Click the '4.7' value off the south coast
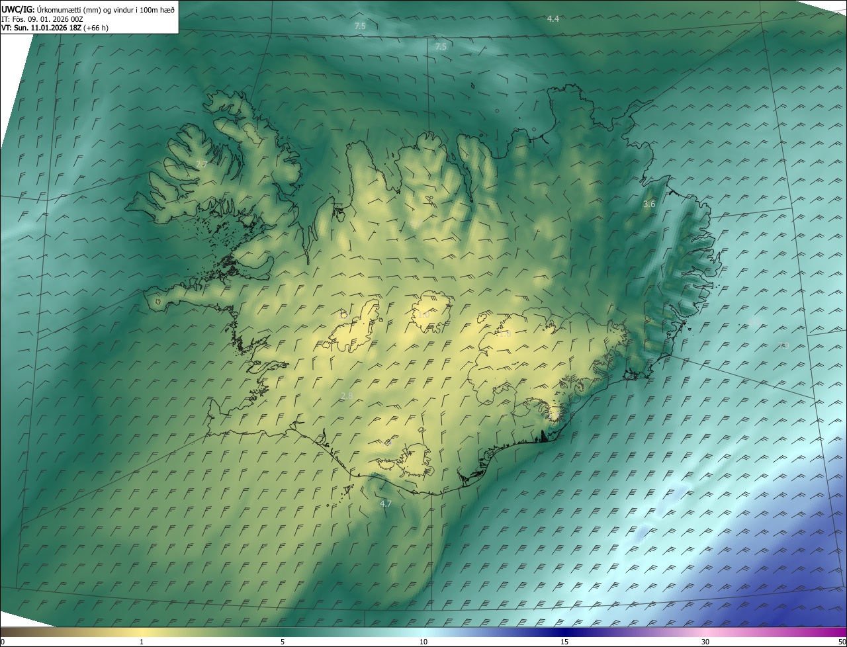 [x=386, y=503]
